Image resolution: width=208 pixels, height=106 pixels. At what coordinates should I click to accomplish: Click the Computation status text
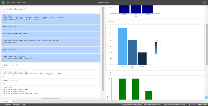(132, 105)
